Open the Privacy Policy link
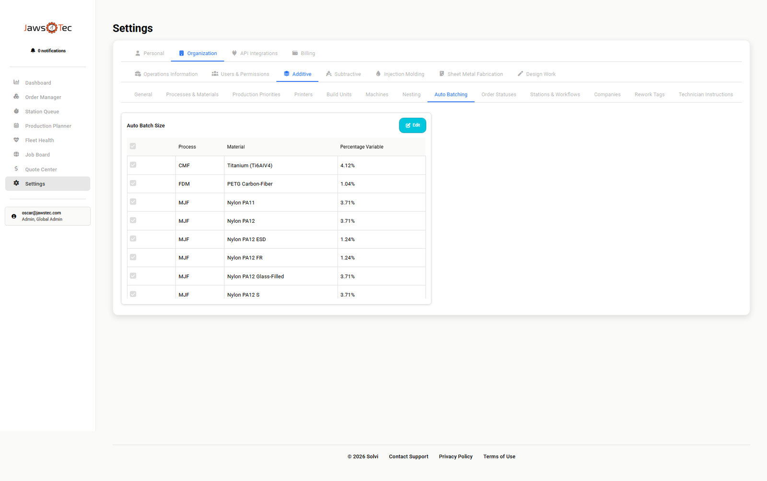 (455, 457)
